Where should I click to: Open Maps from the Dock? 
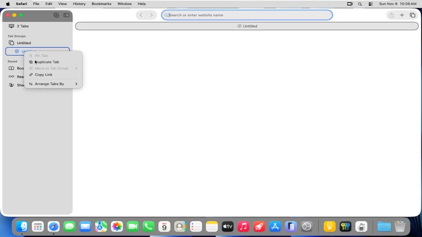click(101, 226)
